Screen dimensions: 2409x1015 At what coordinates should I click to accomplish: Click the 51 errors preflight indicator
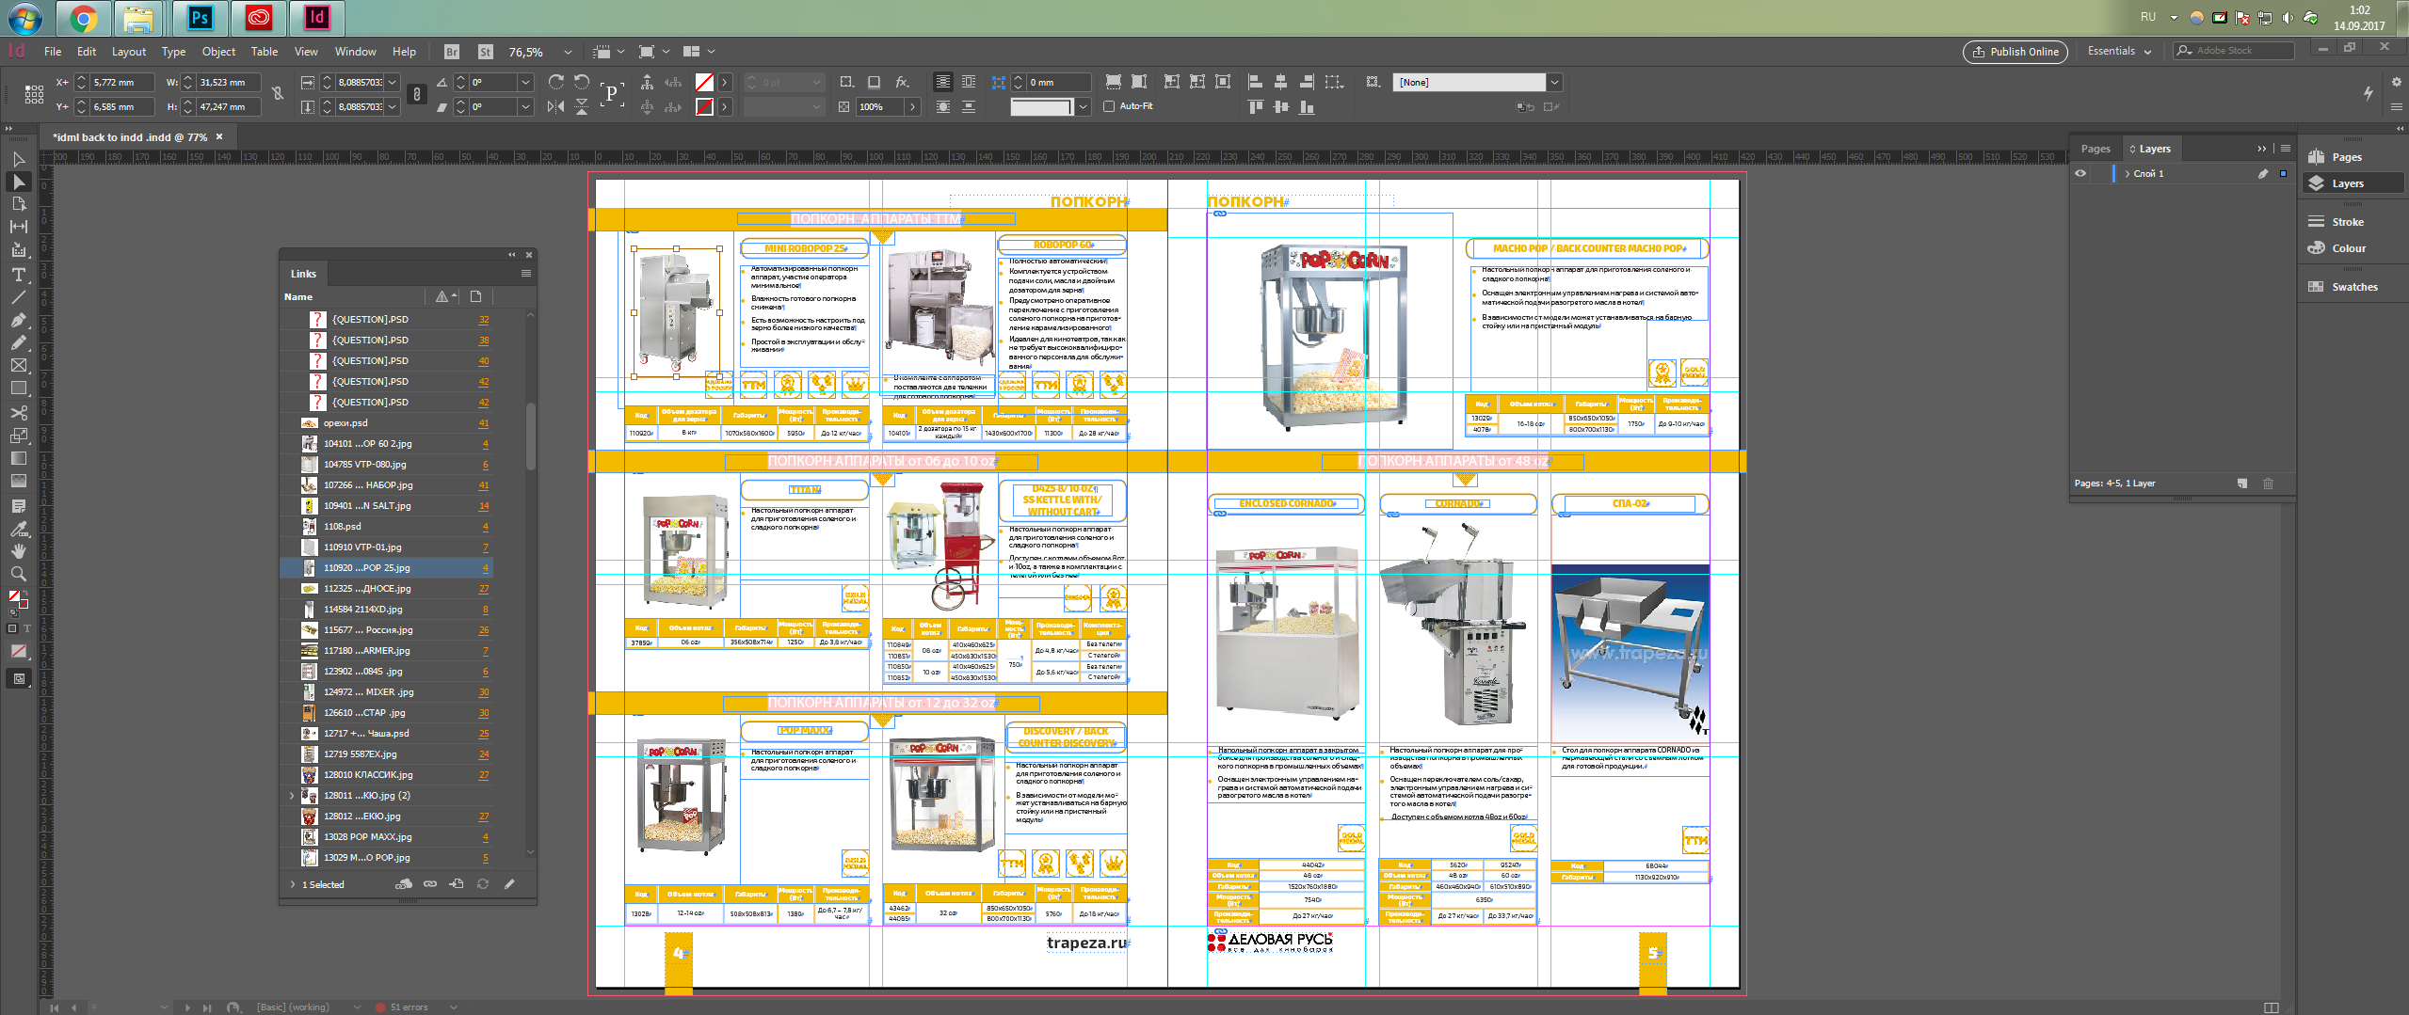(x=401, y=1007)
